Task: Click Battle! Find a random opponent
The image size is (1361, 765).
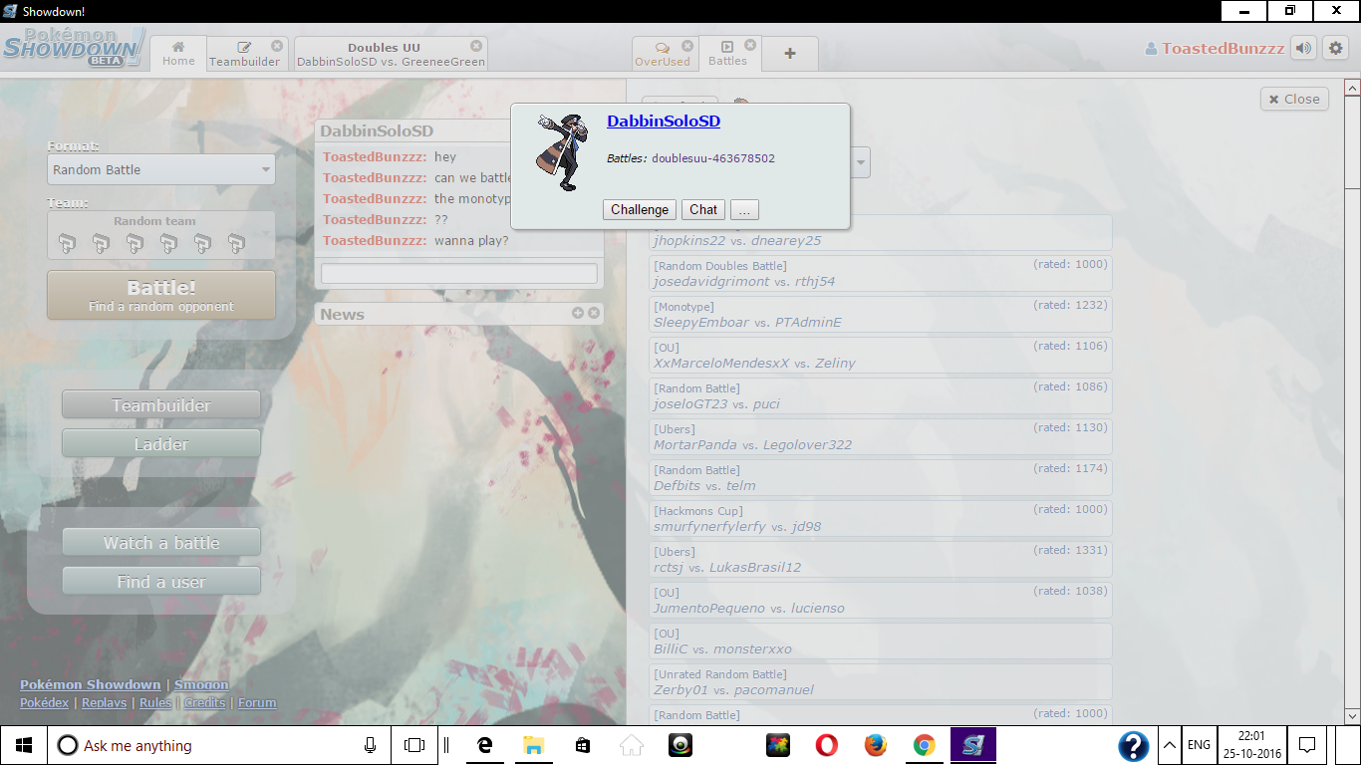Action: click(x=161, y=296)
